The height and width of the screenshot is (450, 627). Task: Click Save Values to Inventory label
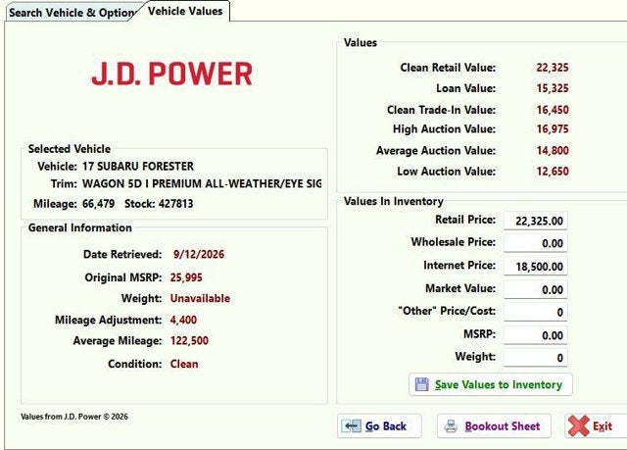pos(499,384)
